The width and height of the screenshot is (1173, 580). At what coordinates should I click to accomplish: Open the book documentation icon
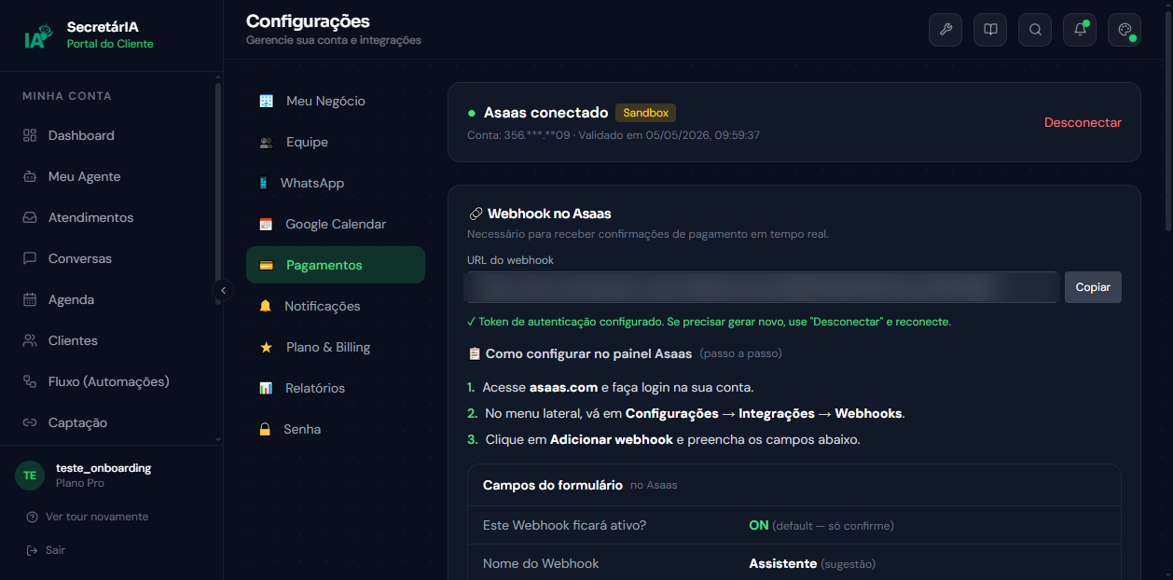[x=990, y=30]
